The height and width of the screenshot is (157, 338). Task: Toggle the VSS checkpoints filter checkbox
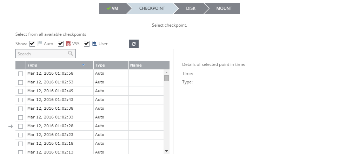click(x=61, y=44)
